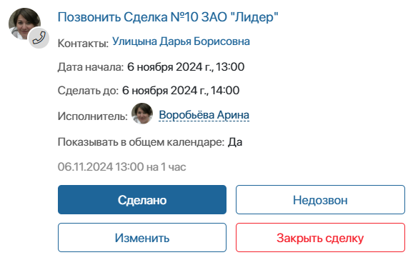Open executor link Воробьёва Арина
The height and width of the screenshot is (260, 413).
(x=204, y=115)
